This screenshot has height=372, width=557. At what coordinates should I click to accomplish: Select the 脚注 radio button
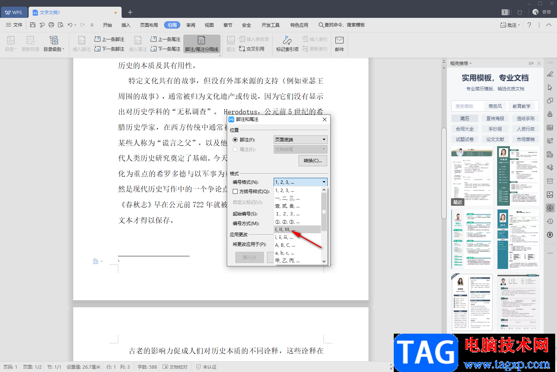tap(235, 140)
